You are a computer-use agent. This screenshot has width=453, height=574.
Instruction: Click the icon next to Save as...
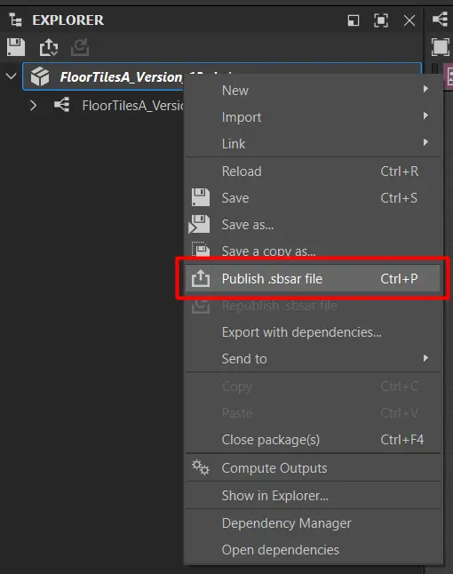pyautogui.click(x=199, y=224)
